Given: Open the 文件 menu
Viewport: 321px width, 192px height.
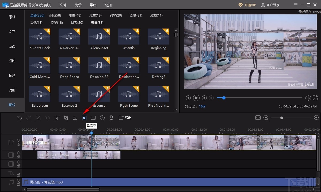Looking at the screenshot, I should 63,5.
